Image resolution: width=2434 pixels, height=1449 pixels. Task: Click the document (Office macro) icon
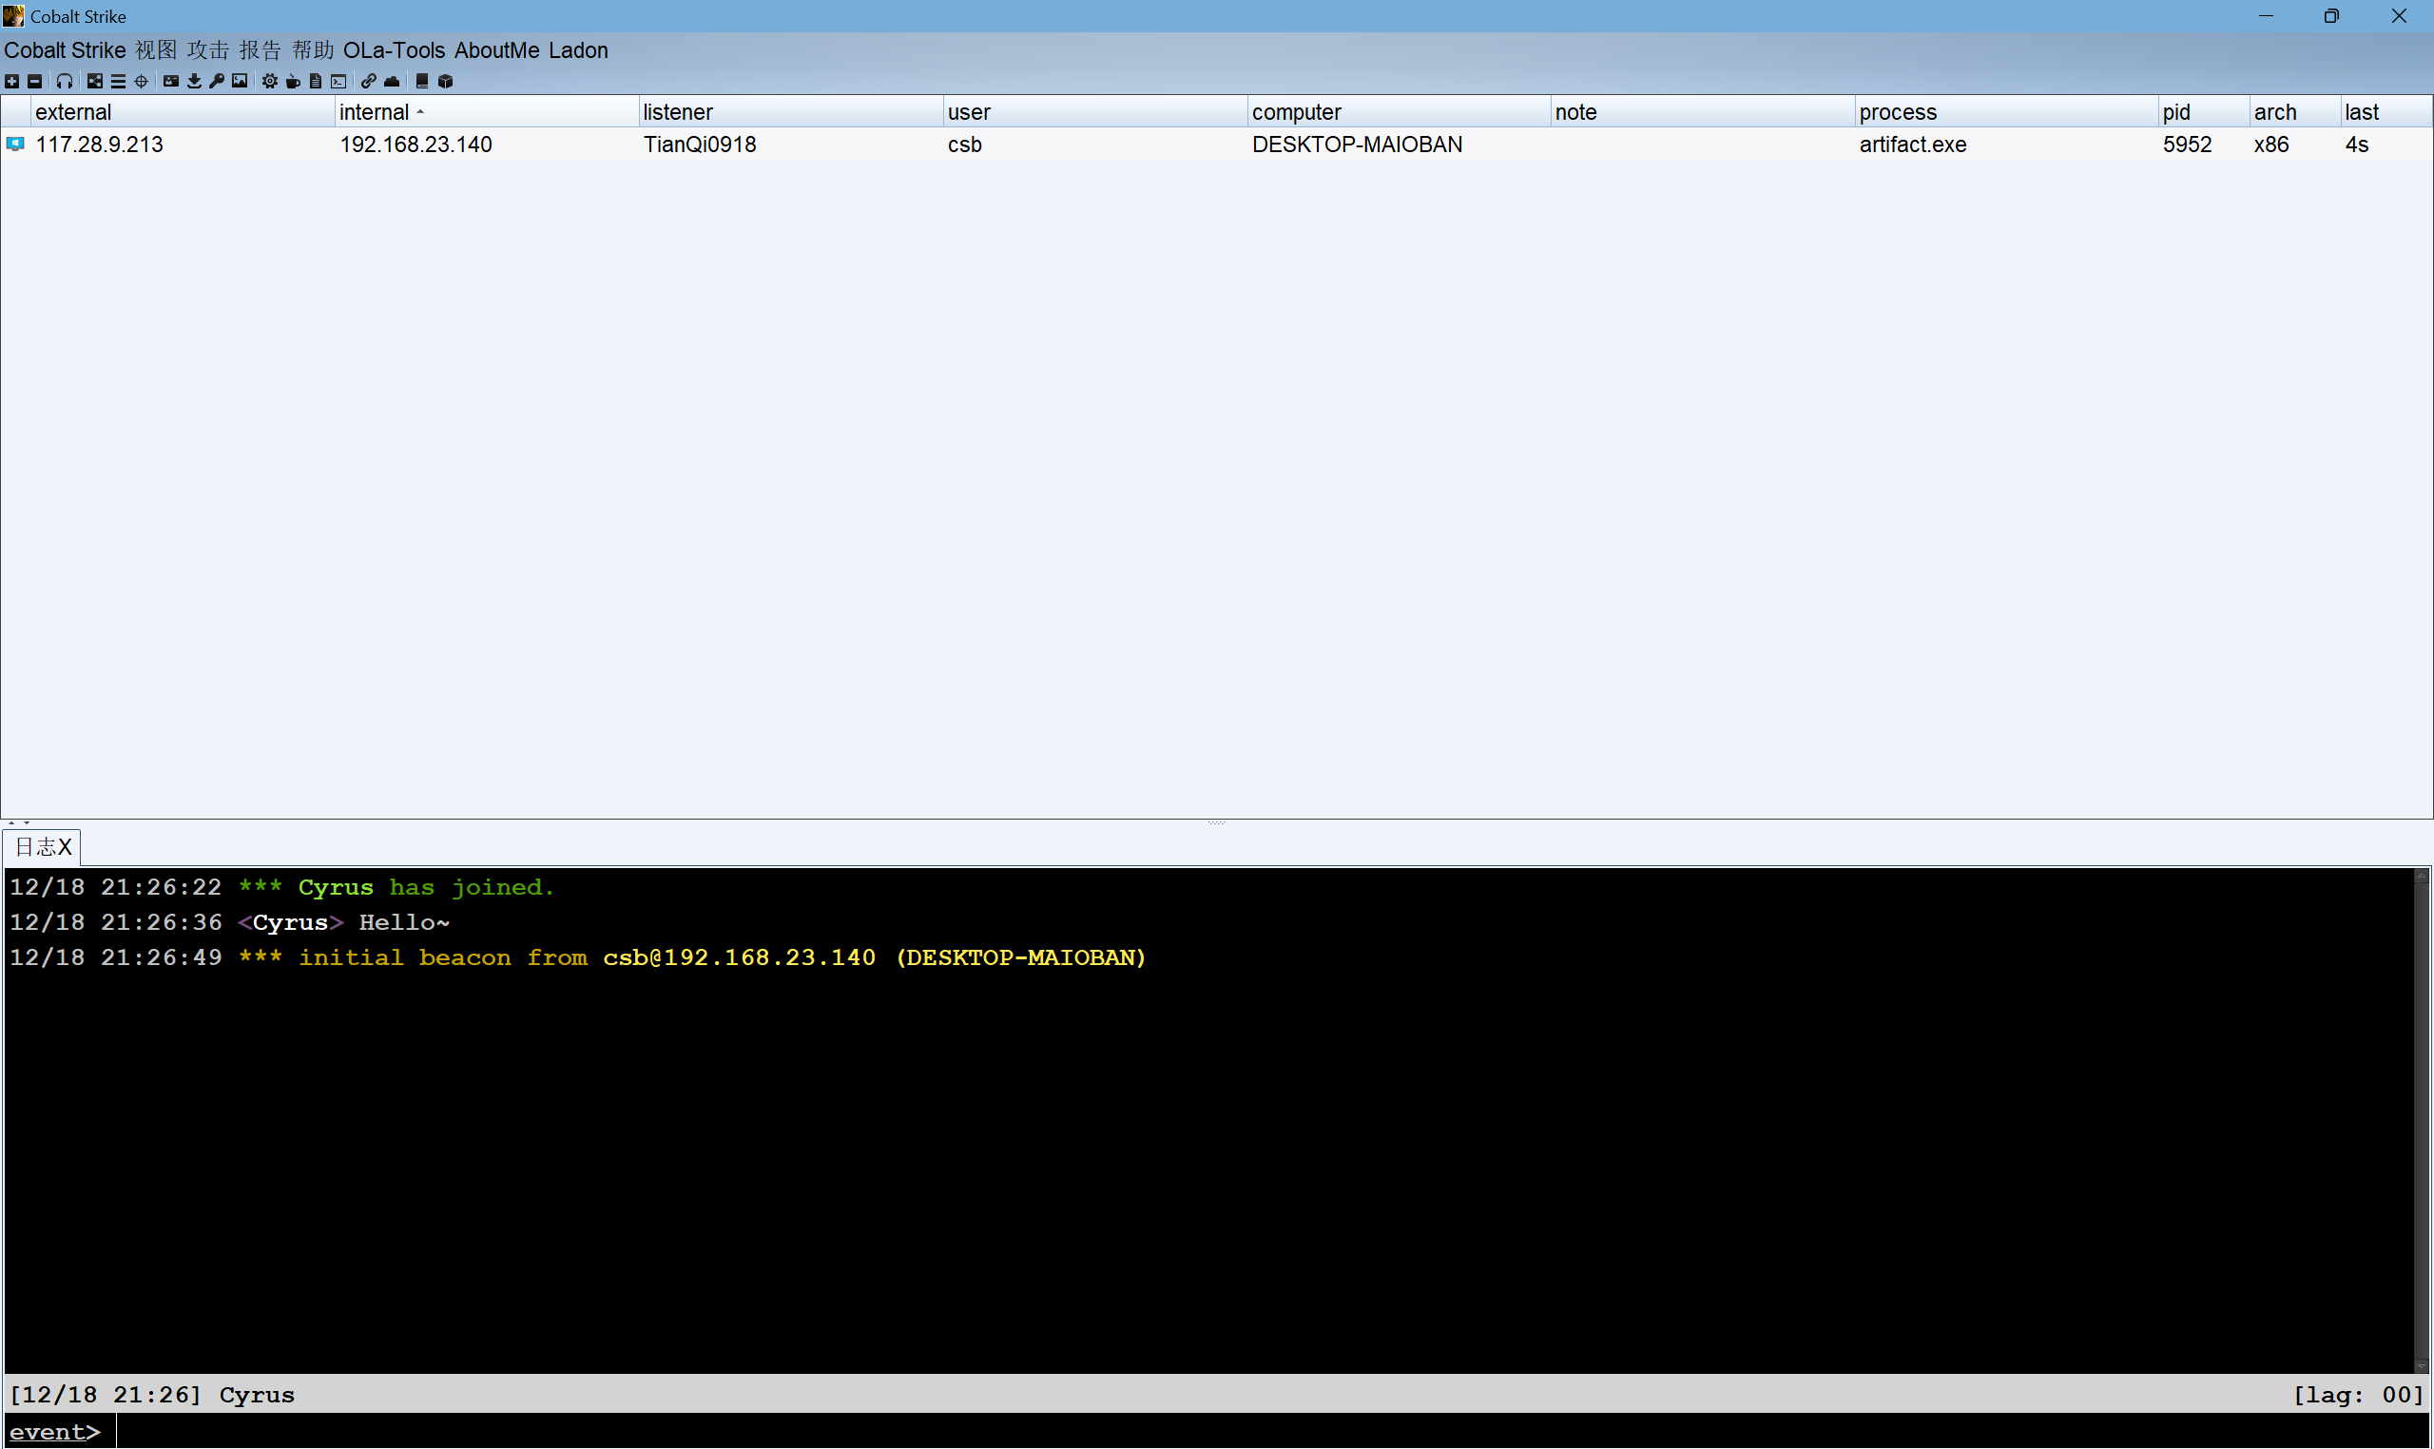tap(316, 81)
